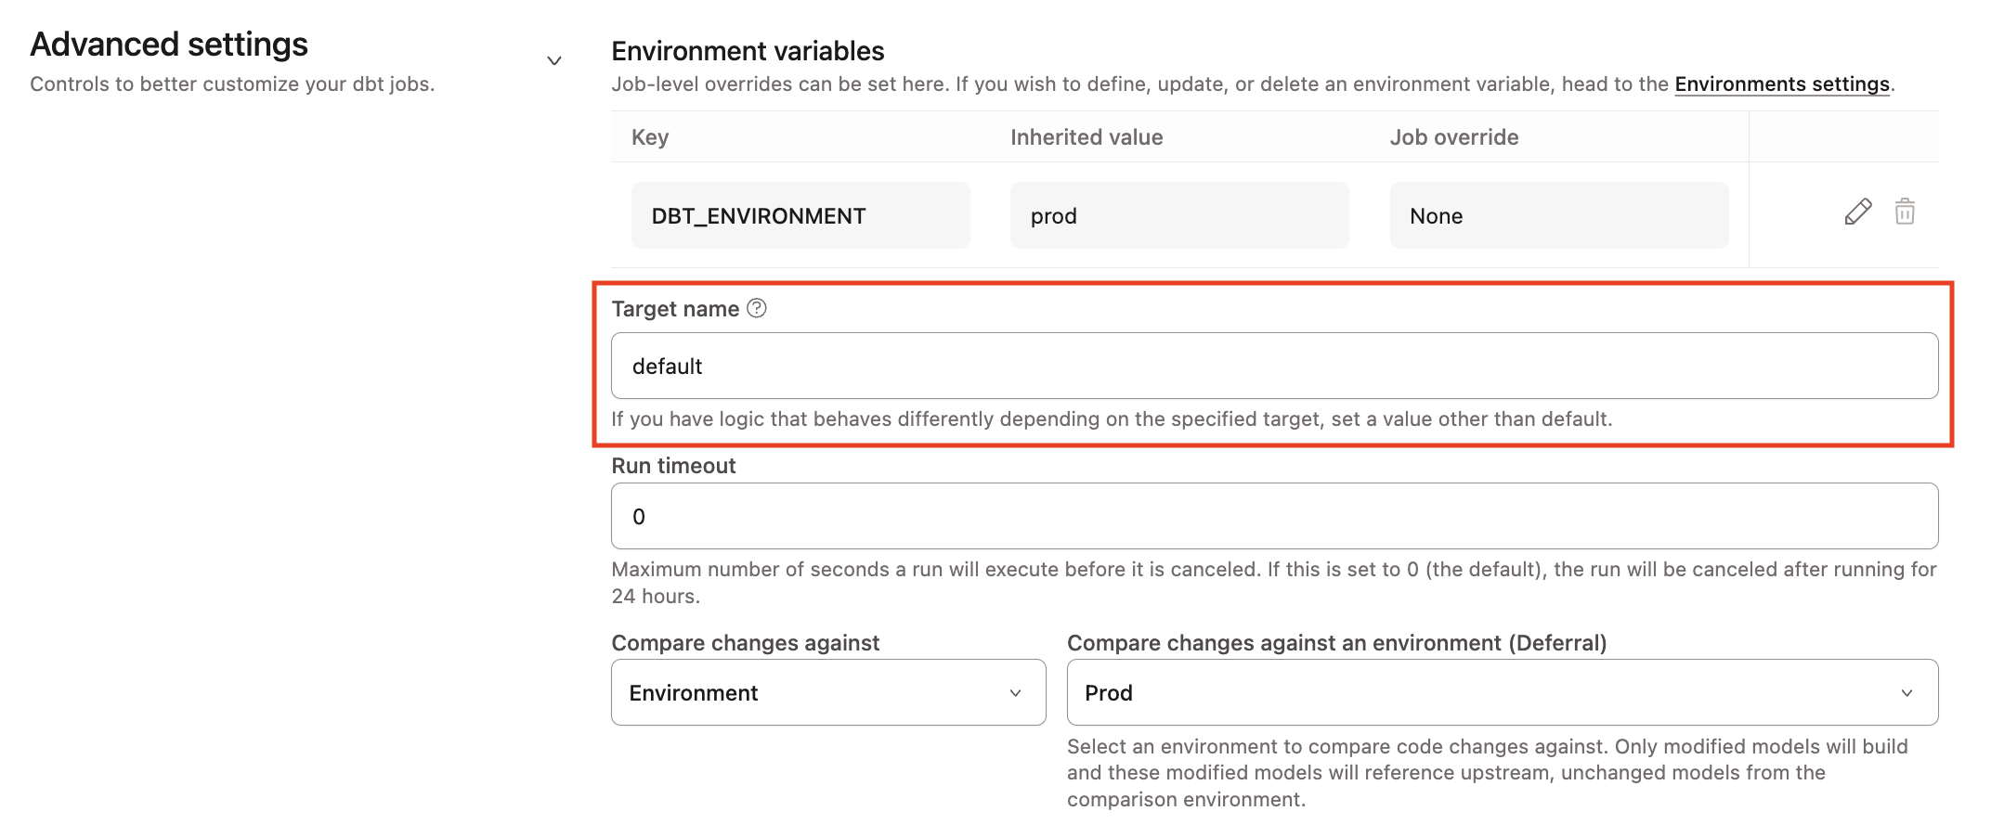
Task: Click the Advanced settings heading
Action: click(168, 43)
